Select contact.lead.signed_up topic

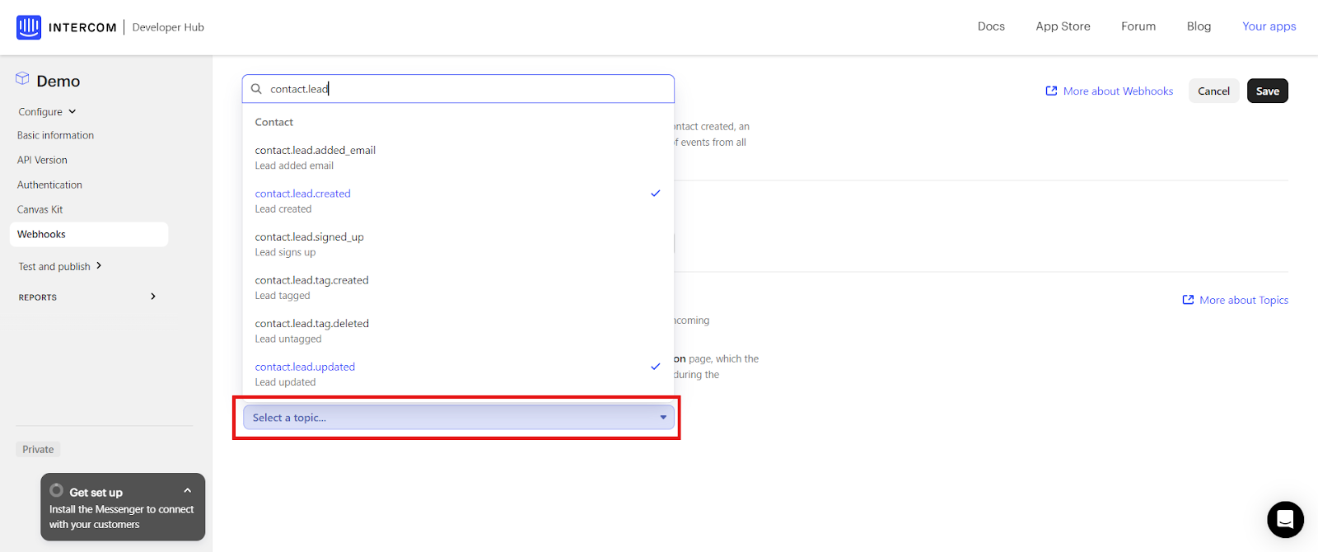point(458,244)
